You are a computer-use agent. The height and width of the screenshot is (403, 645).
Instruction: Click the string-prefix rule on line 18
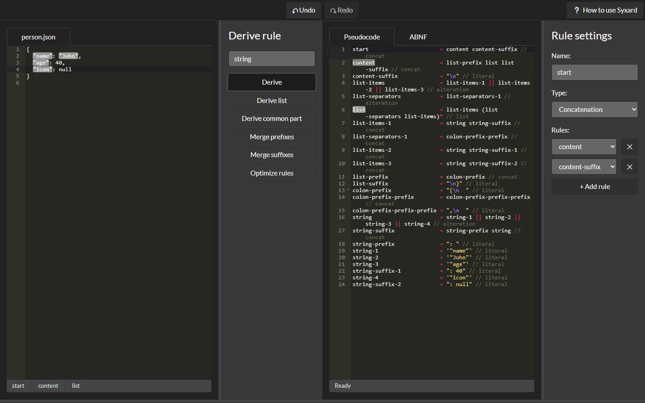pyautogui.click(x=374, y=244)
